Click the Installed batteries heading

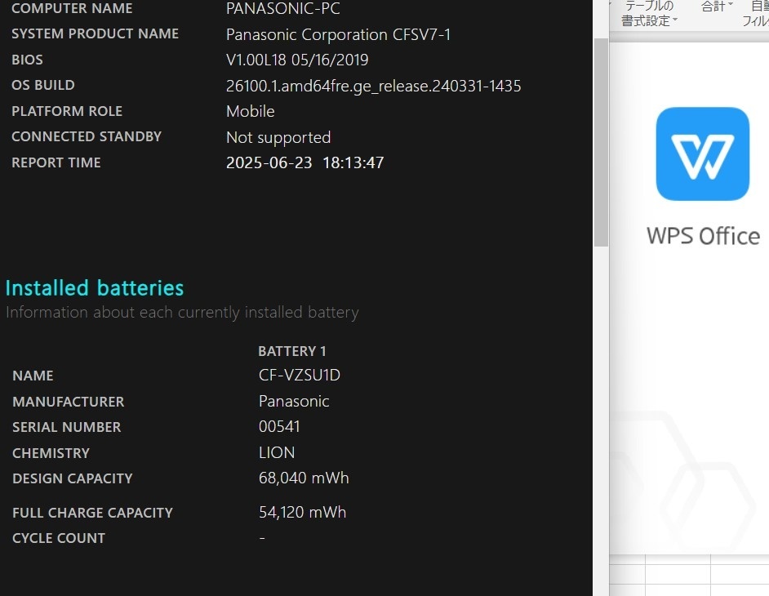[x=95, y=288]
